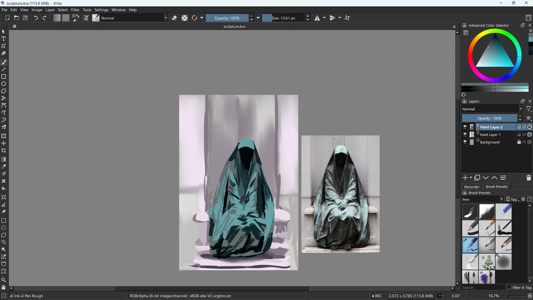This screenshot has height=300, width=533.
Task: Open brush editor settings icon
Action: [x=86, y=18]
